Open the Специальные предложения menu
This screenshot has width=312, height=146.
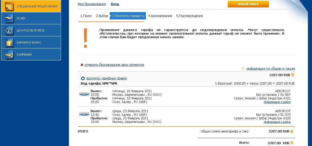pos(31,6)
